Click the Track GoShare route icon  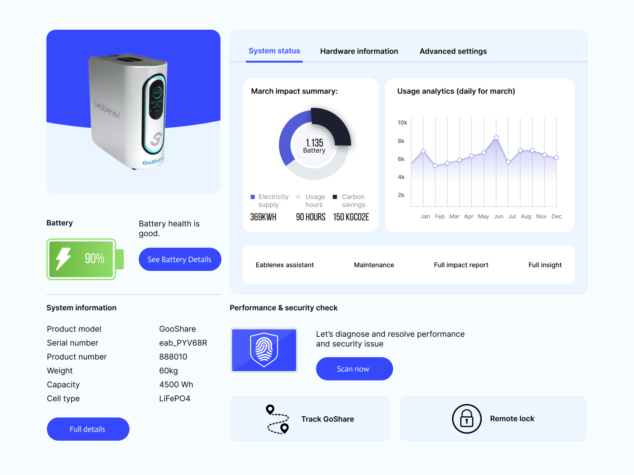277,419
